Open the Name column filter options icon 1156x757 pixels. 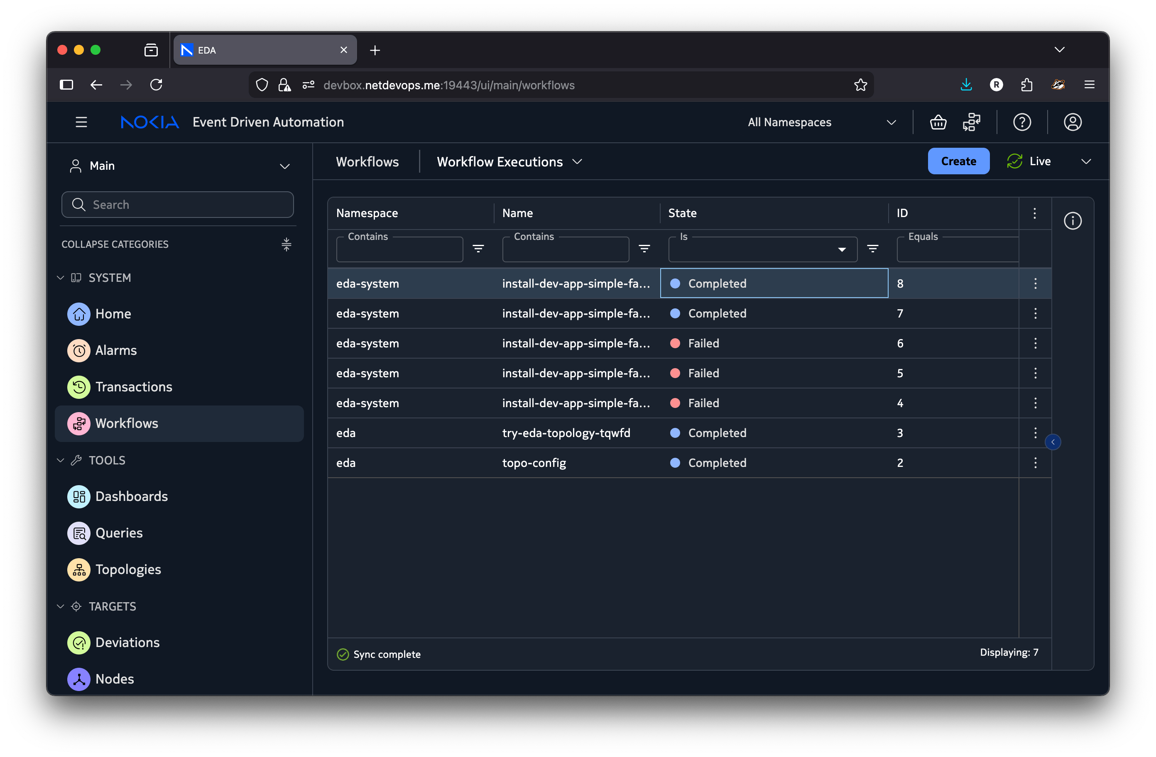pyautogui.click(x=644, y=249)
